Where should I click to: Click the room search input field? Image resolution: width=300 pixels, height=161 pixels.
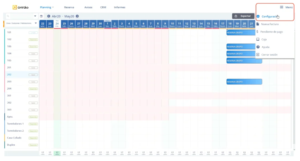click(x=20, y=16)
